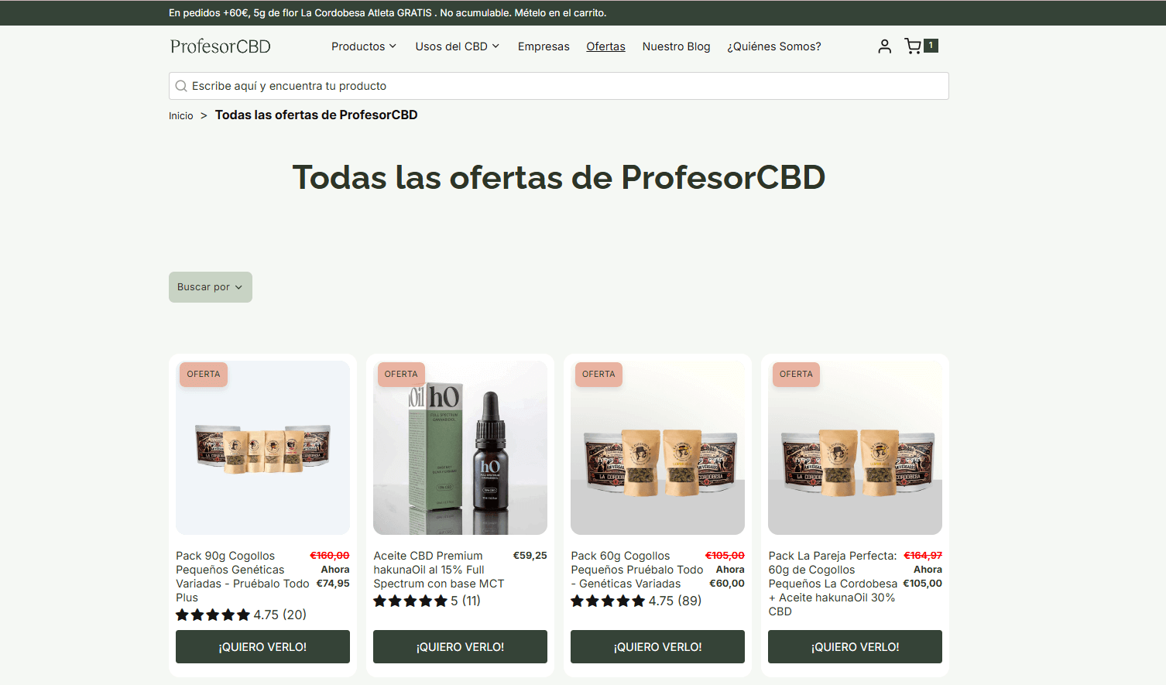
Task: Open Pack La Pareja Perfecta title link
Action: (833, 584)
